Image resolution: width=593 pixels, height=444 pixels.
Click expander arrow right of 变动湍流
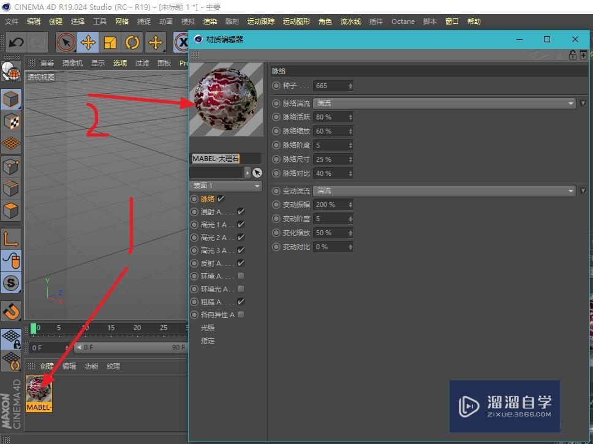tap(583, 191)
